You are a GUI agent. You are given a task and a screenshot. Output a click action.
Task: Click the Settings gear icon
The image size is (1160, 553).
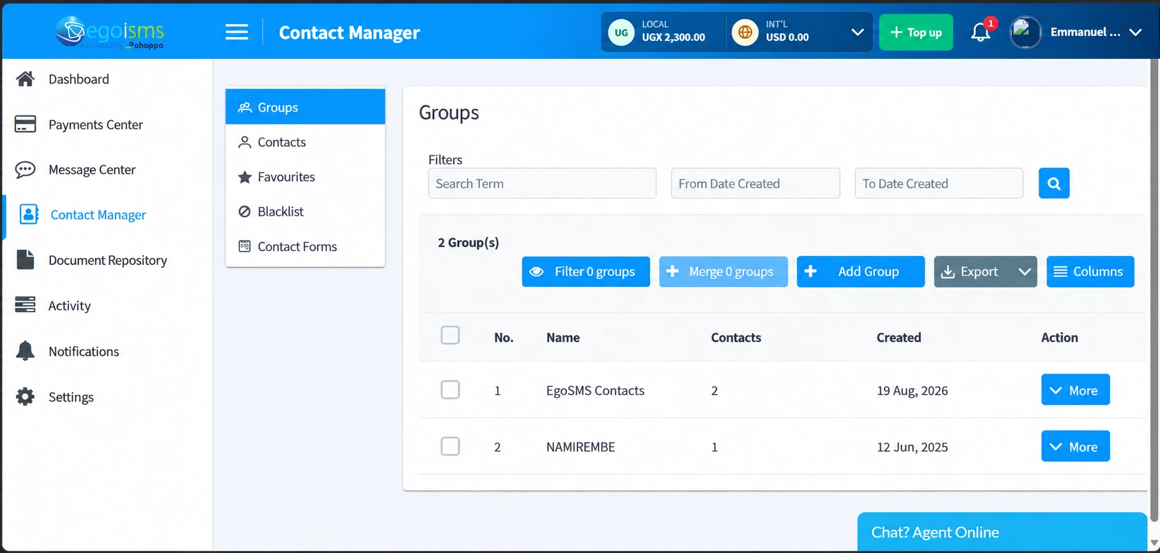[25, 397]
